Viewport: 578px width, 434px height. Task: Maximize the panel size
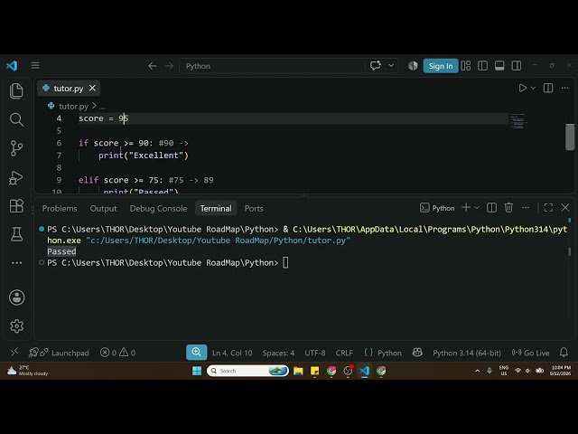(548, 208)
